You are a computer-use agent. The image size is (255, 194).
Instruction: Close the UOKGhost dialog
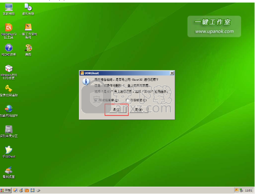172,73
